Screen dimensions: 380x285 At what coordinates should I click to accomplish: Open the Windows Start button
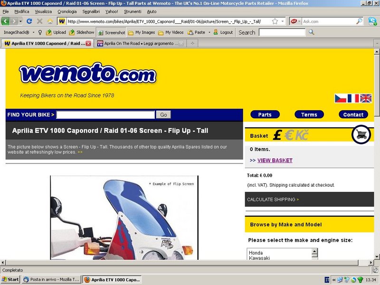click(10, 279)
